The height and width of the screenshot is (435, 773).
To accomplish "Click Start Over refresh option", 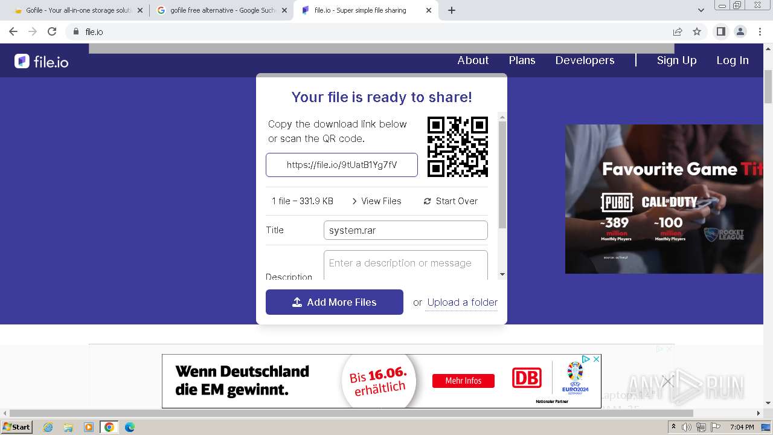I will (x=451, y=201).
